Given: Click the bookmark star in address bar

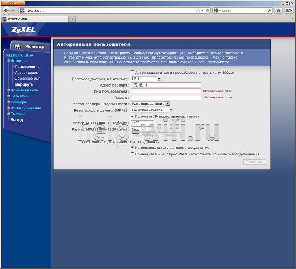Looking at the screenshot, I should click(198, 11).
